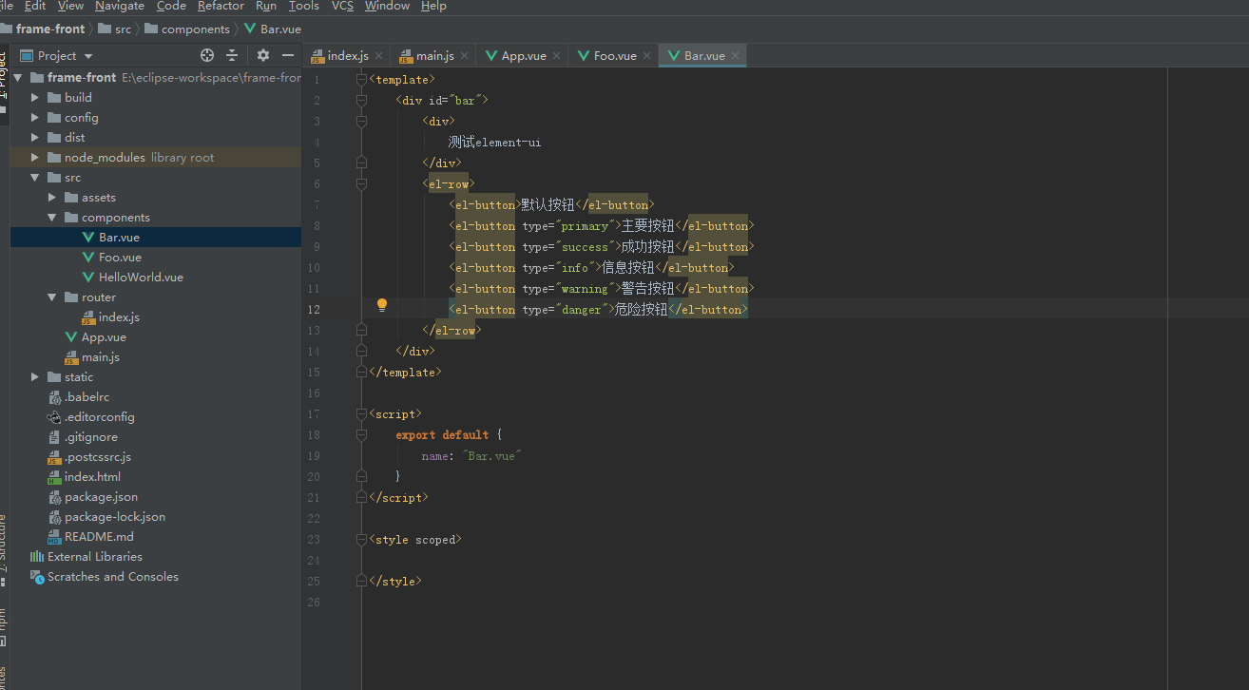
Task: Open the Tools menu
Action: [304, 6]
